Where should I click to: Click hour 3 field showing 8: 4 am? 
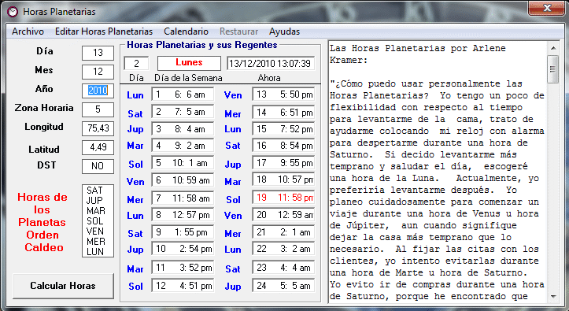click(x=183, y=129)
